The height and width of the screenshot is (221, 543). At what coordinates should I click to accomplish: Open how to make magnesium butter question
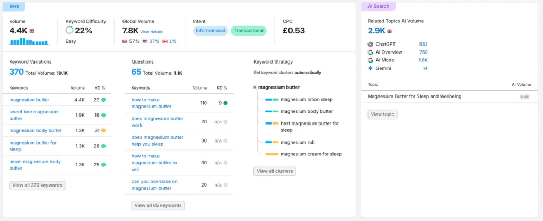[x=151, y=103]
